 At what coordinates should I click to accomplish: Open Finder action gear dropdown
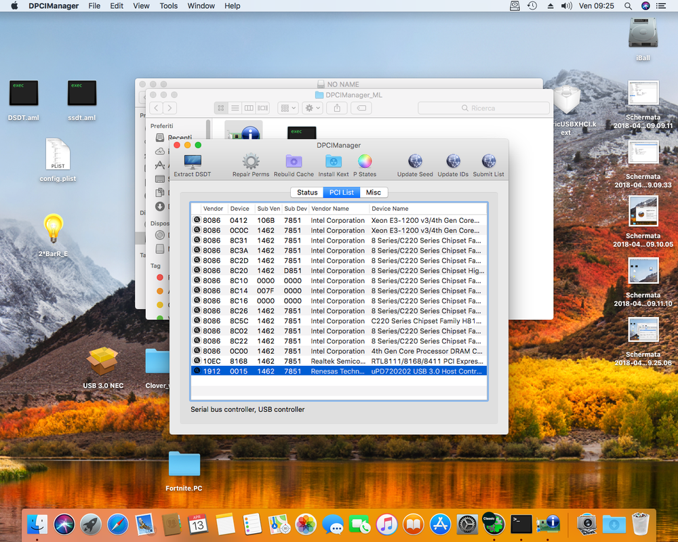click(312, 108)
